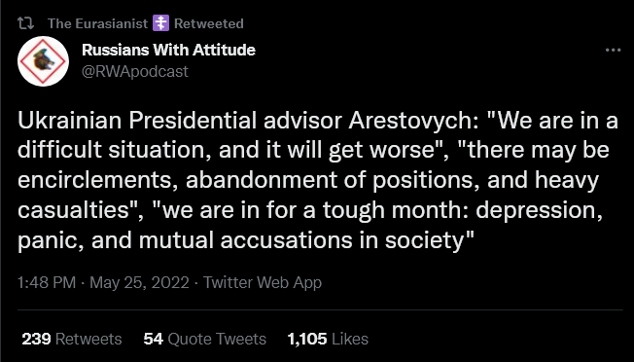634x362 pixels.
Task: Open the Twitter Web App source link
Action: point(262,282)
